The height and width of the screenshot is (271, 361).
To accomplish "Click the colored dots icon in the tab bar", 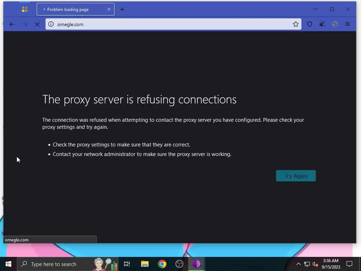I will coord(25,9).
